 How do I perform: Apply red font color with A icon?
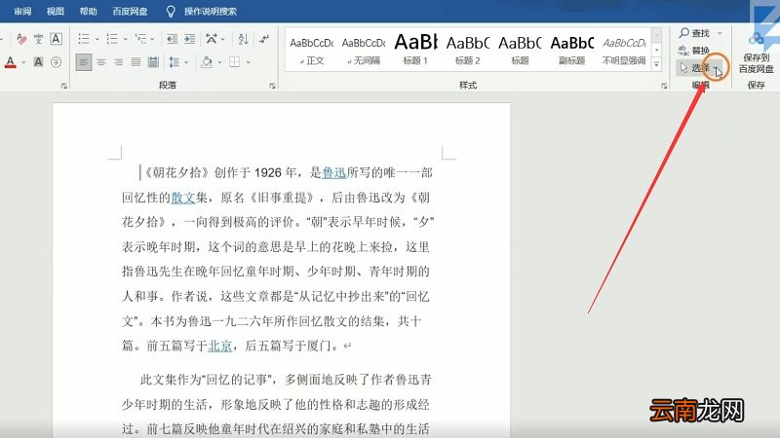pos(11,62)
